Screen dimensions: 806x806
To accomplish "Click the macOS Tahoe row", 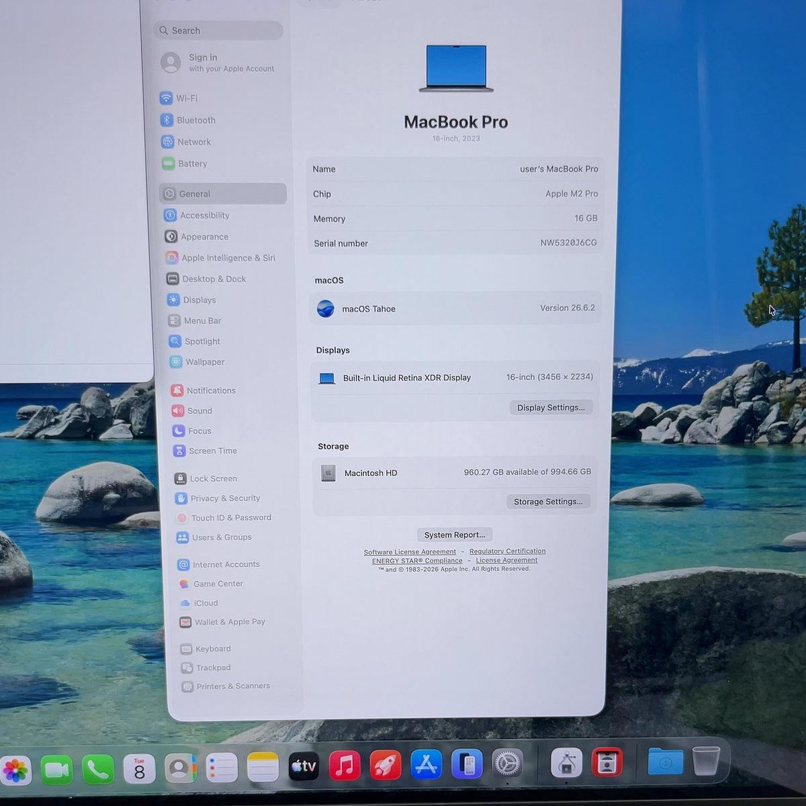I will coord(455,308).
